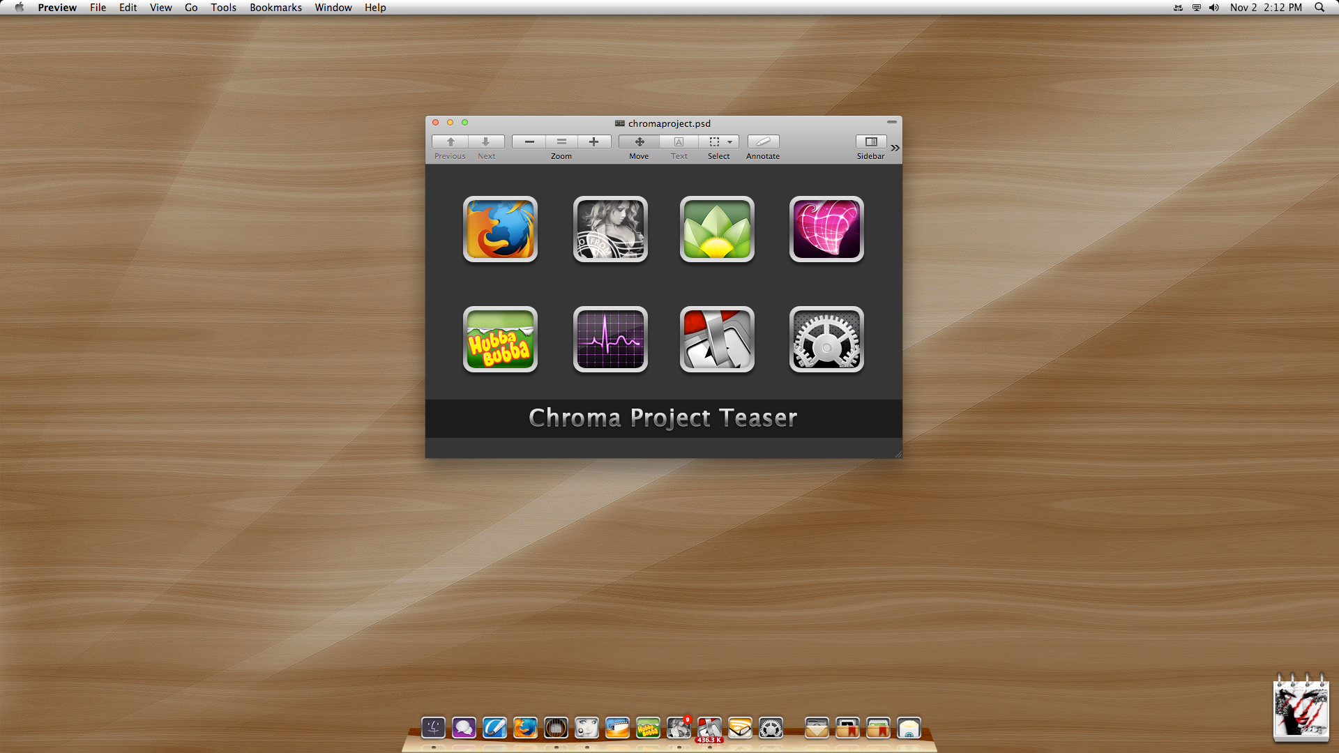Open the Help menu

coord(375,7)
